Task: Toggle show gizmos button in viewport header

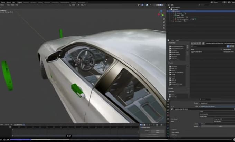Action: [142, 5]
